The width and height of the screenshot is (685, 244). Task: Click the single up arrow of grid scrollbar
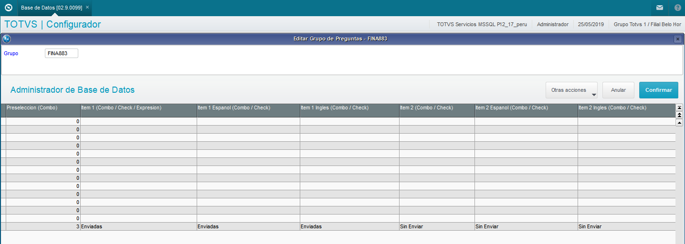(x=679, y=123)
